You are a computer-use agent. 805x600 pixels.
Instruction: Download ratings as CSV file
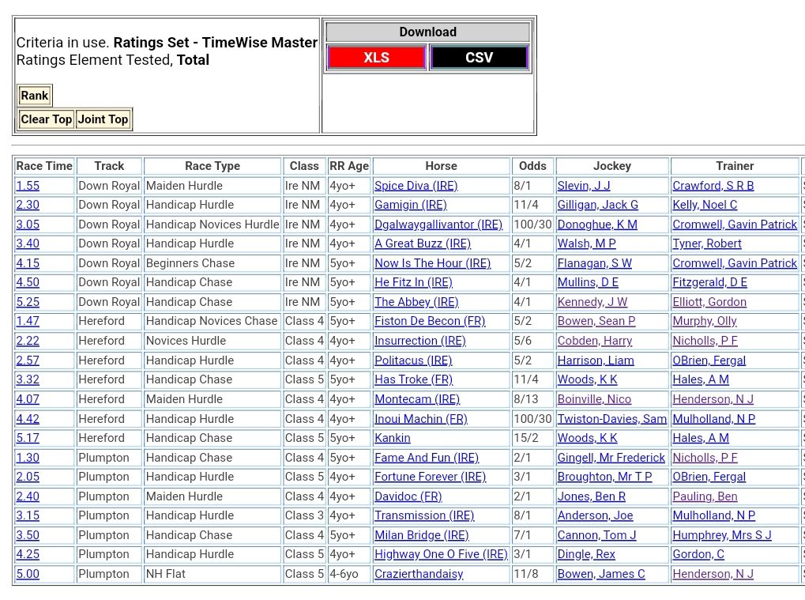[x=479, y=58]
